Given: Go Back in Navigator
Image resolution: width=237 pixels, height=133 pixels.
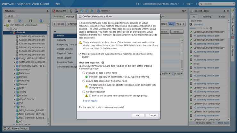Looking at the screenshot, I should tap(10, 16).
